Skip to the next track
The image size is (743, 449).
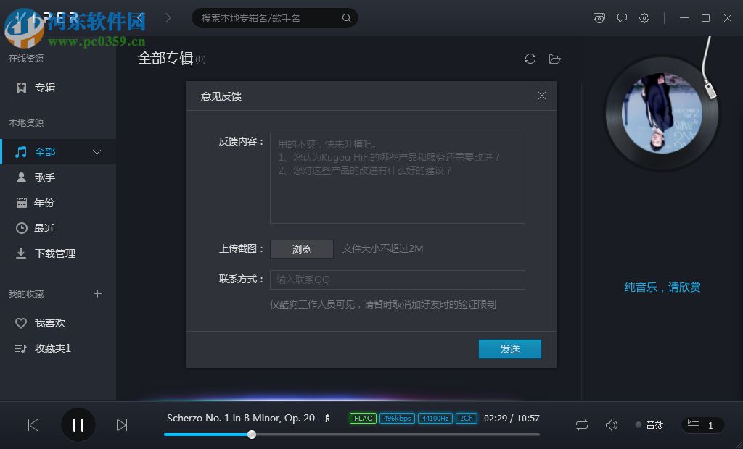coord(122,425)
